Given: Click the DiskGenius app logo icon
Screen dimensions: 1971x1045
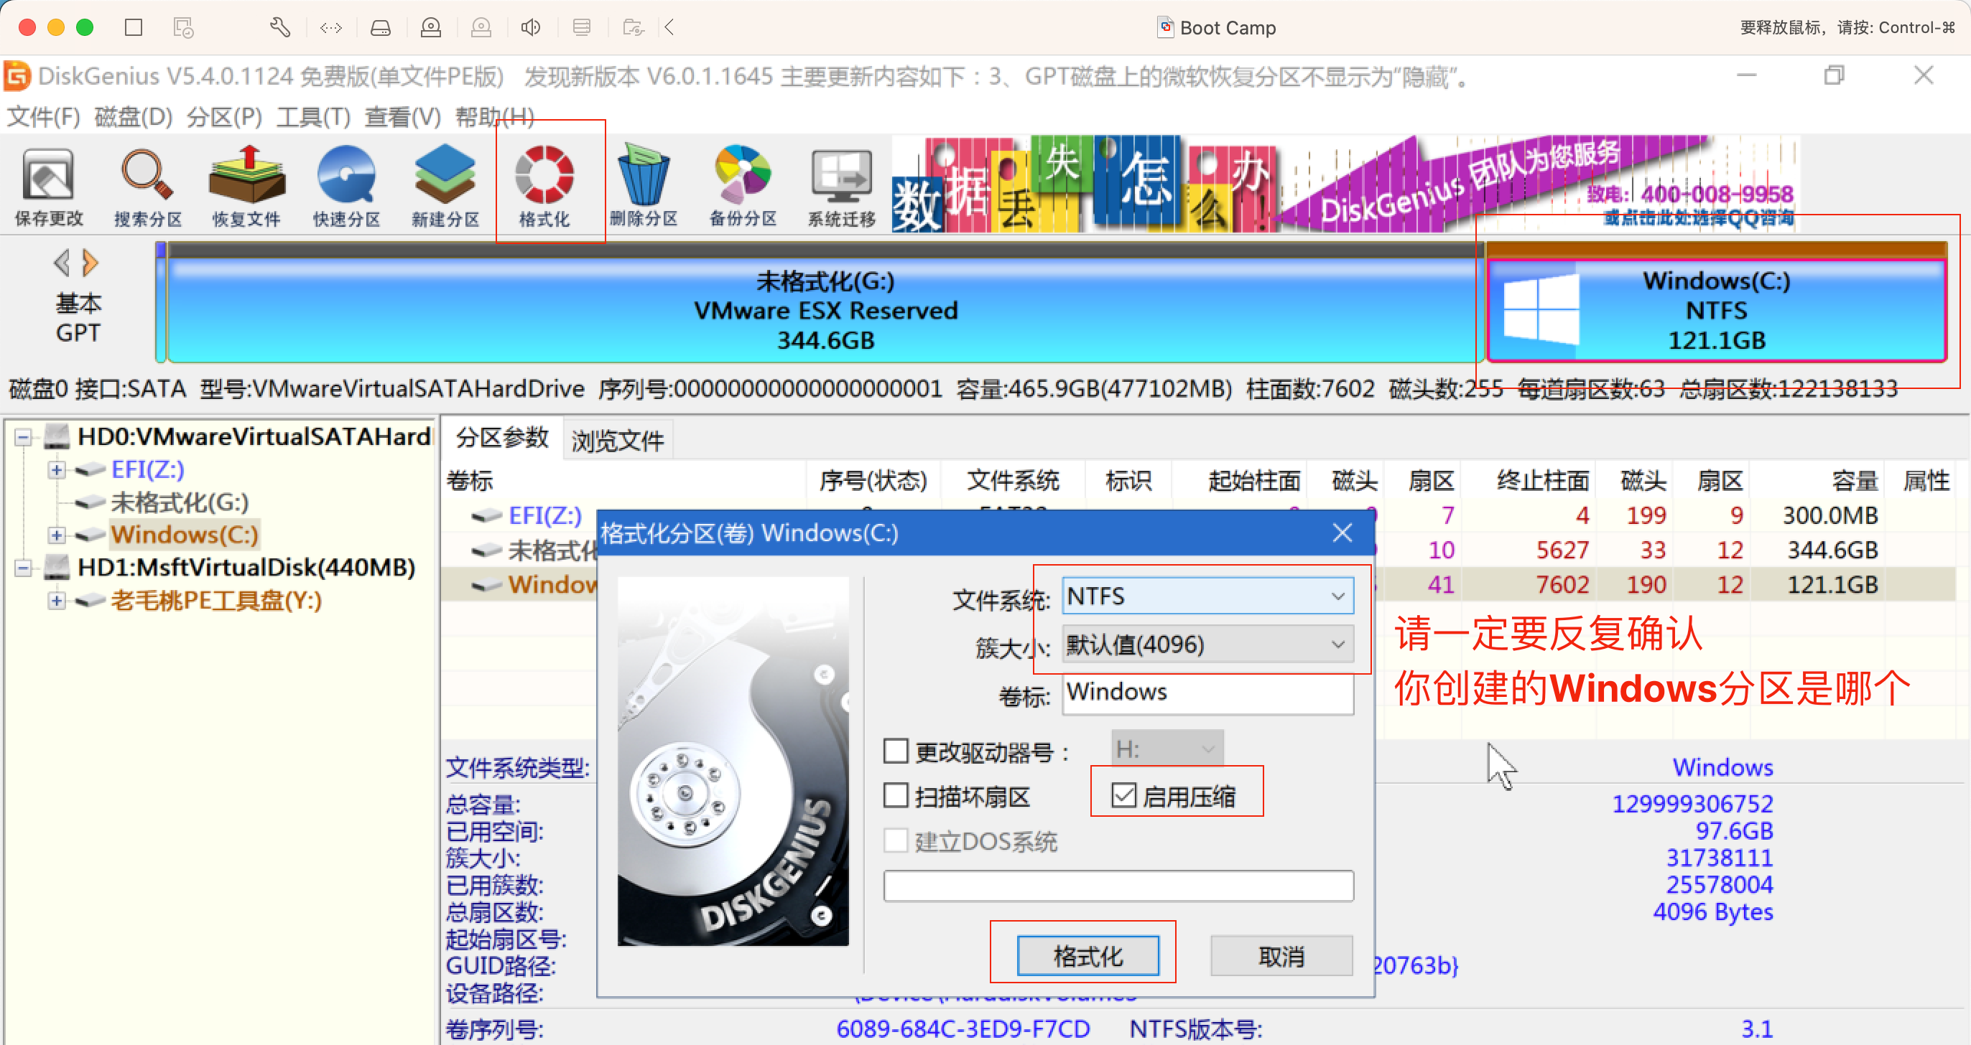Looking at the screenshot, I should 17,77.
